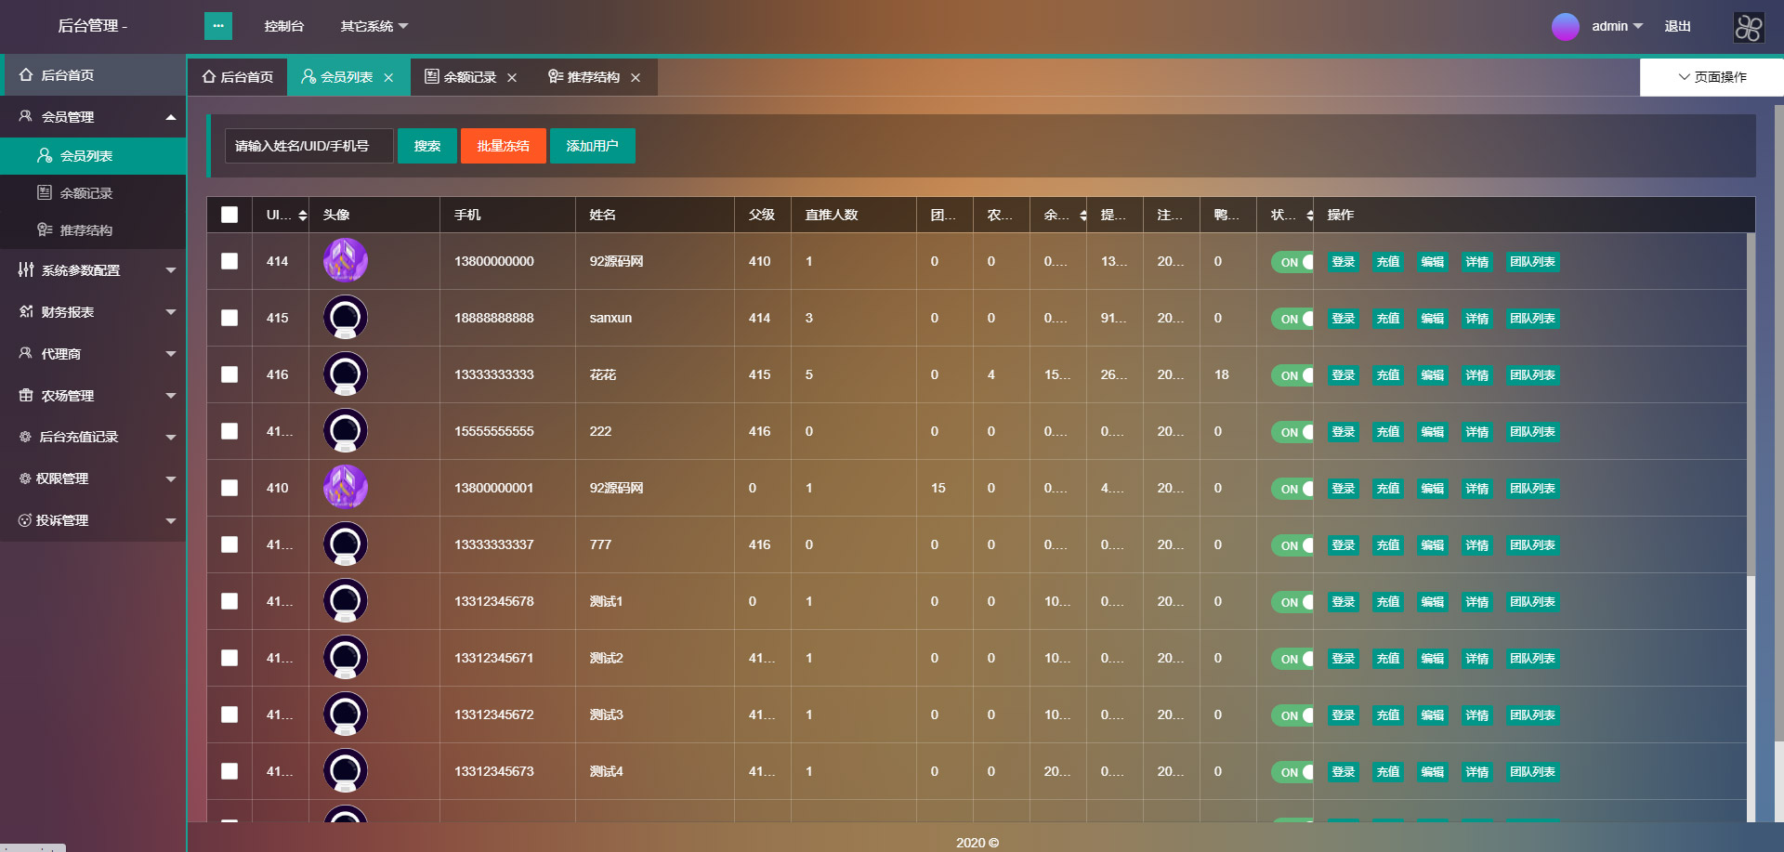The height and width of the screenshot is (852, 1784).
Task: Click the 投诉管理 icon
Action: (25, 520)
